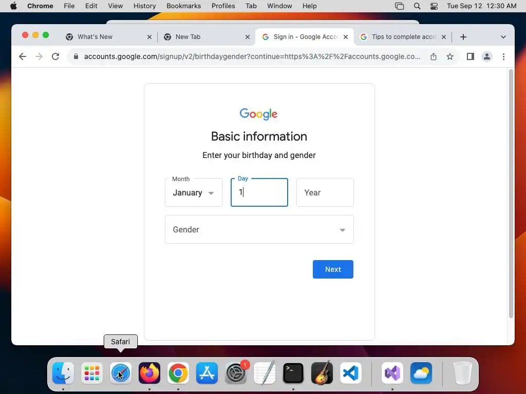Open Launchpad from the Dock
Viewport: 526px width, 394px height.
tap(92, 373)
